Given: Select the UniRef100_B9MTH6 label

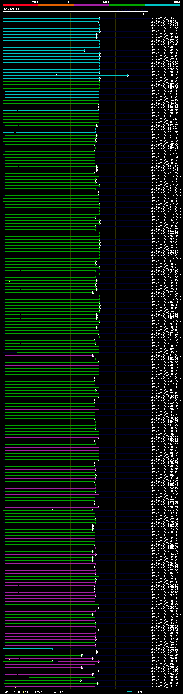Looking at the screenshot, I should coord(164,110).
